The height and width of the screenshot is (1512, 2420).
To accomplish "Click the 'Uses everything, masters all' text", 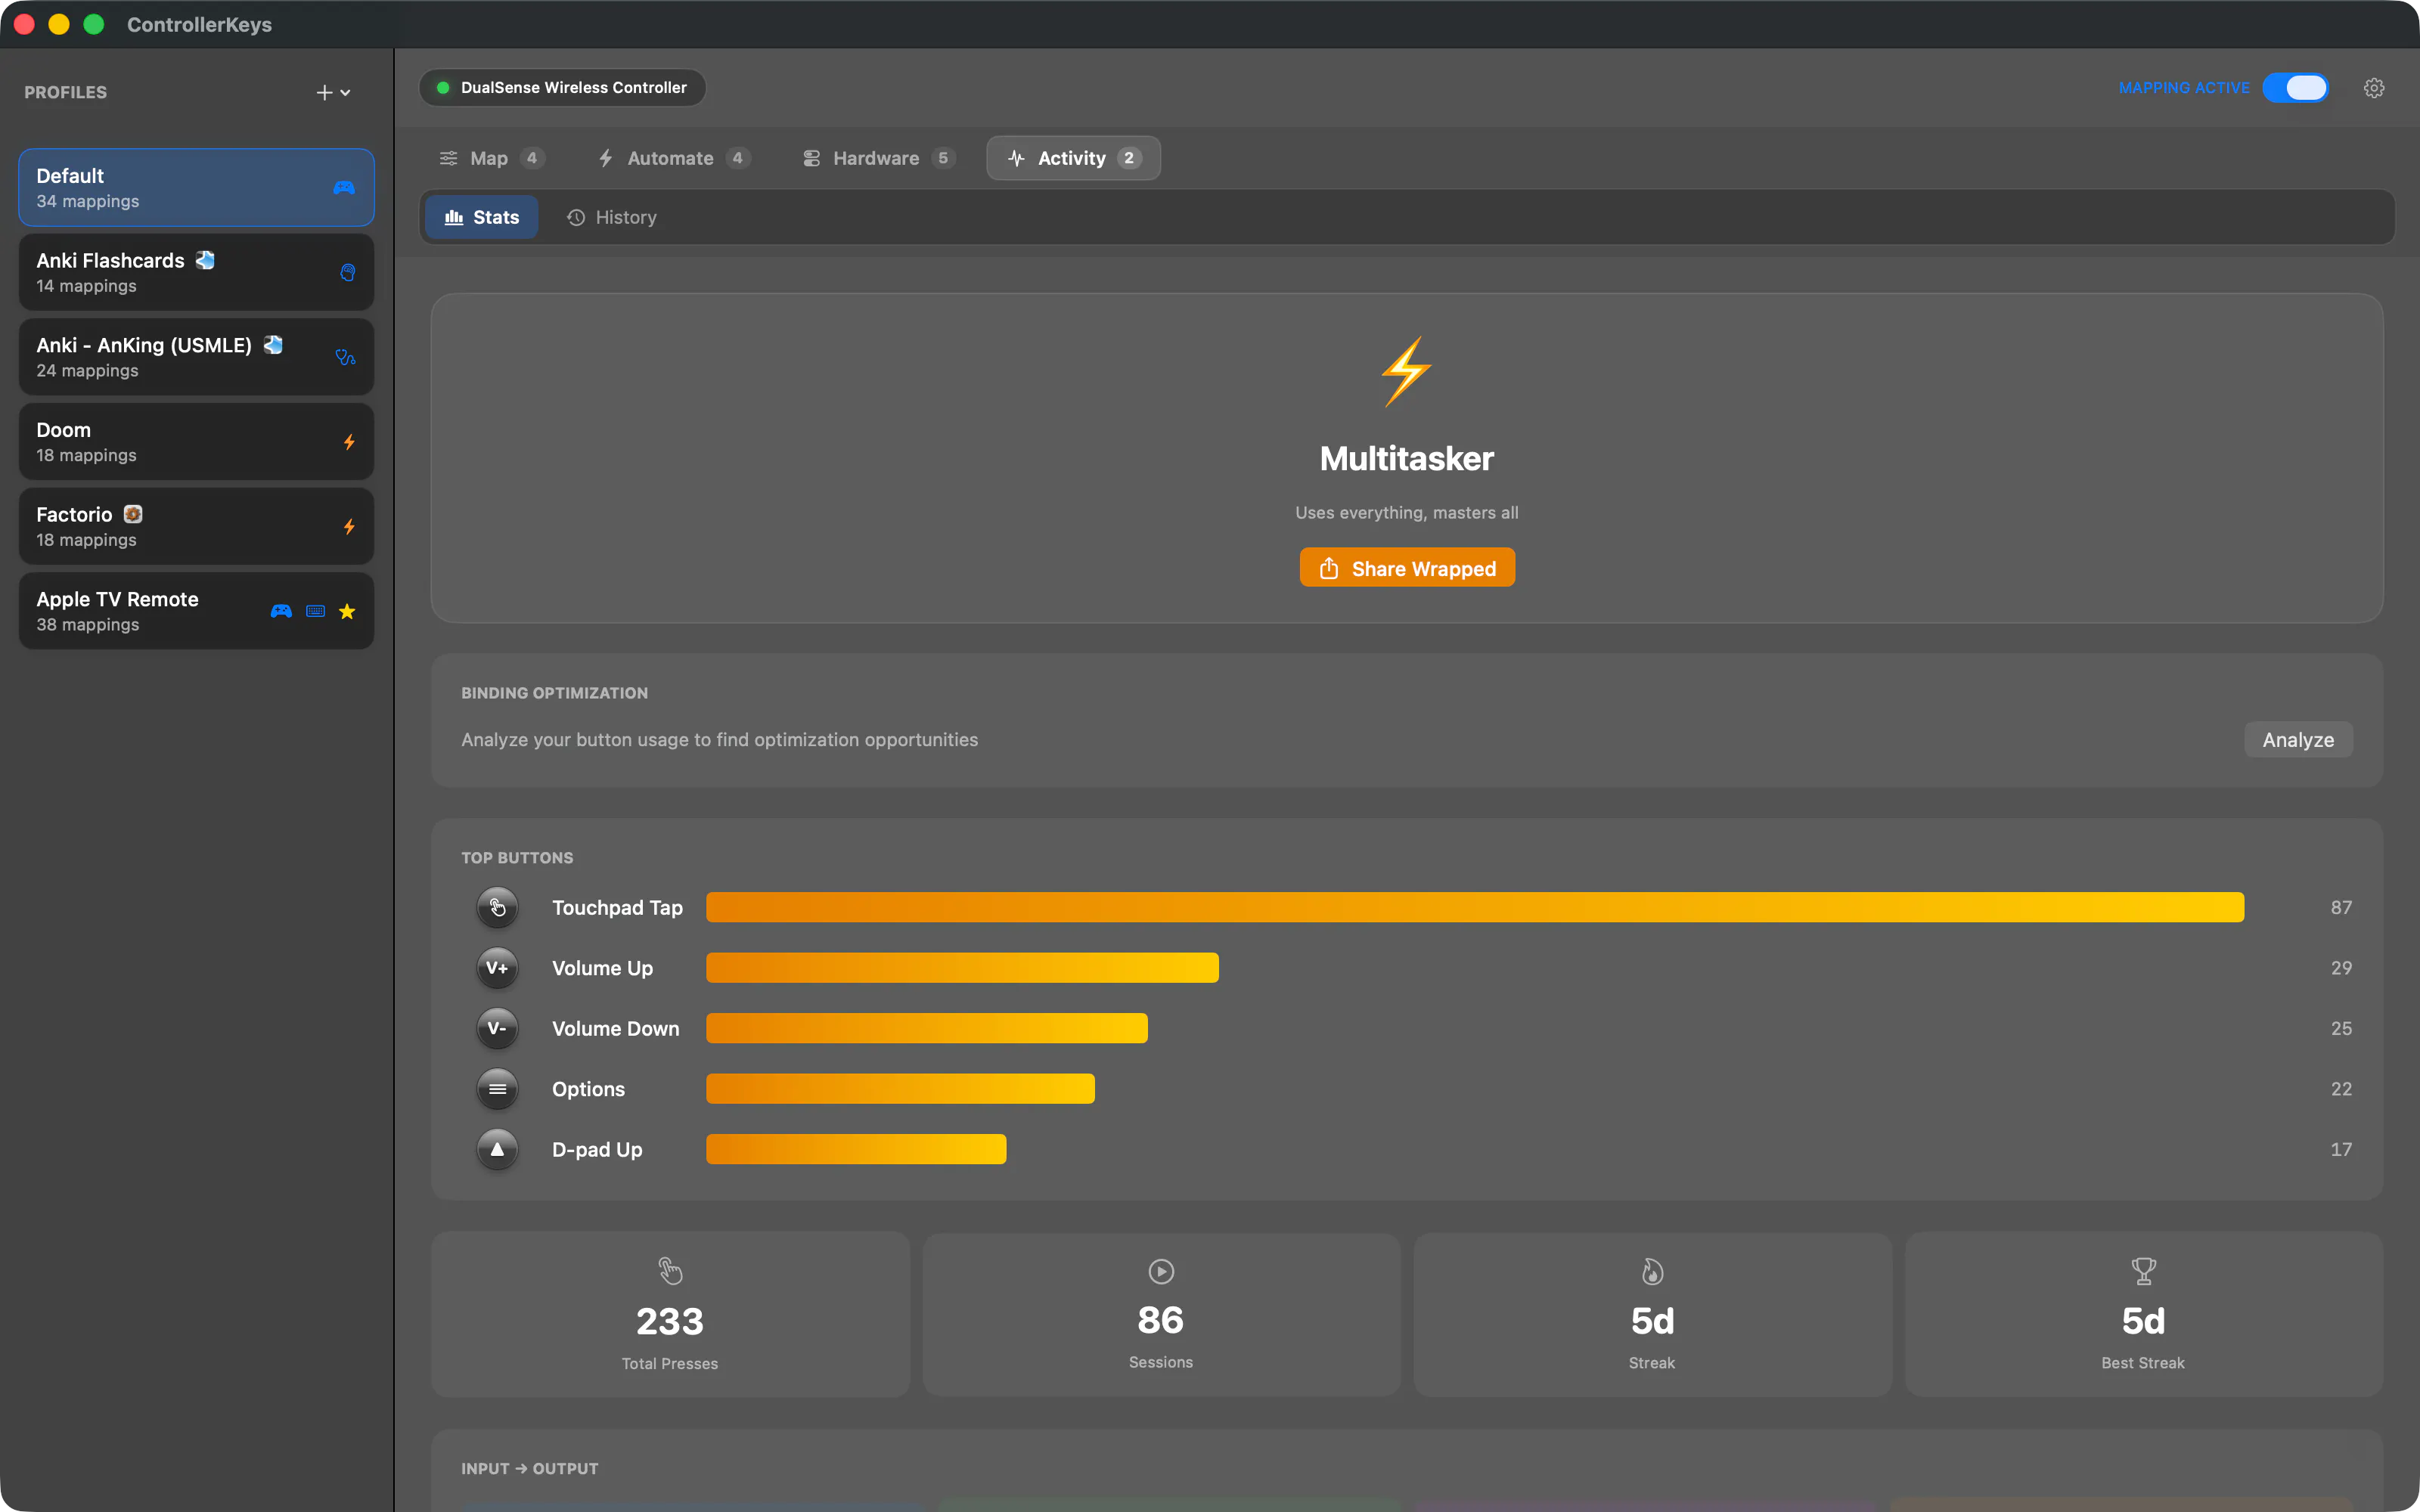I will point(1406,513).
